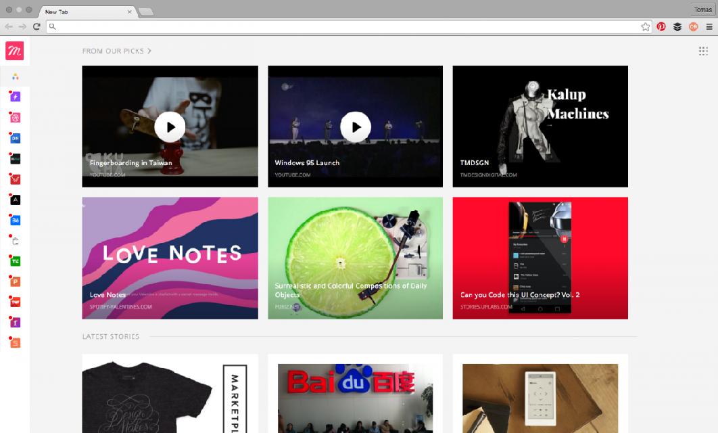This screenshot has height=433, width=718.
Task: Select the TNW source icon in sidebar
Action: tap(15, 302)
